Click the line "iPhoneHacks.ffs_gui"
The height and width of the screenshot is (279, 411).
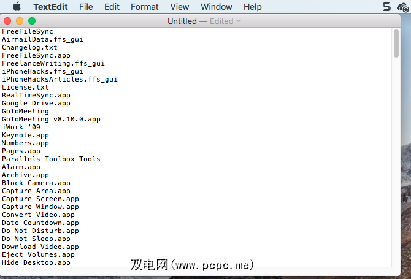(x=42, y=71)
